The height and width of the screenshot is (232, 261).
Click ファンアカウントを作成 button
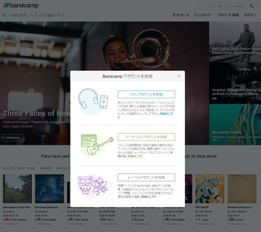pyautogui.click(x=146, y=95)
